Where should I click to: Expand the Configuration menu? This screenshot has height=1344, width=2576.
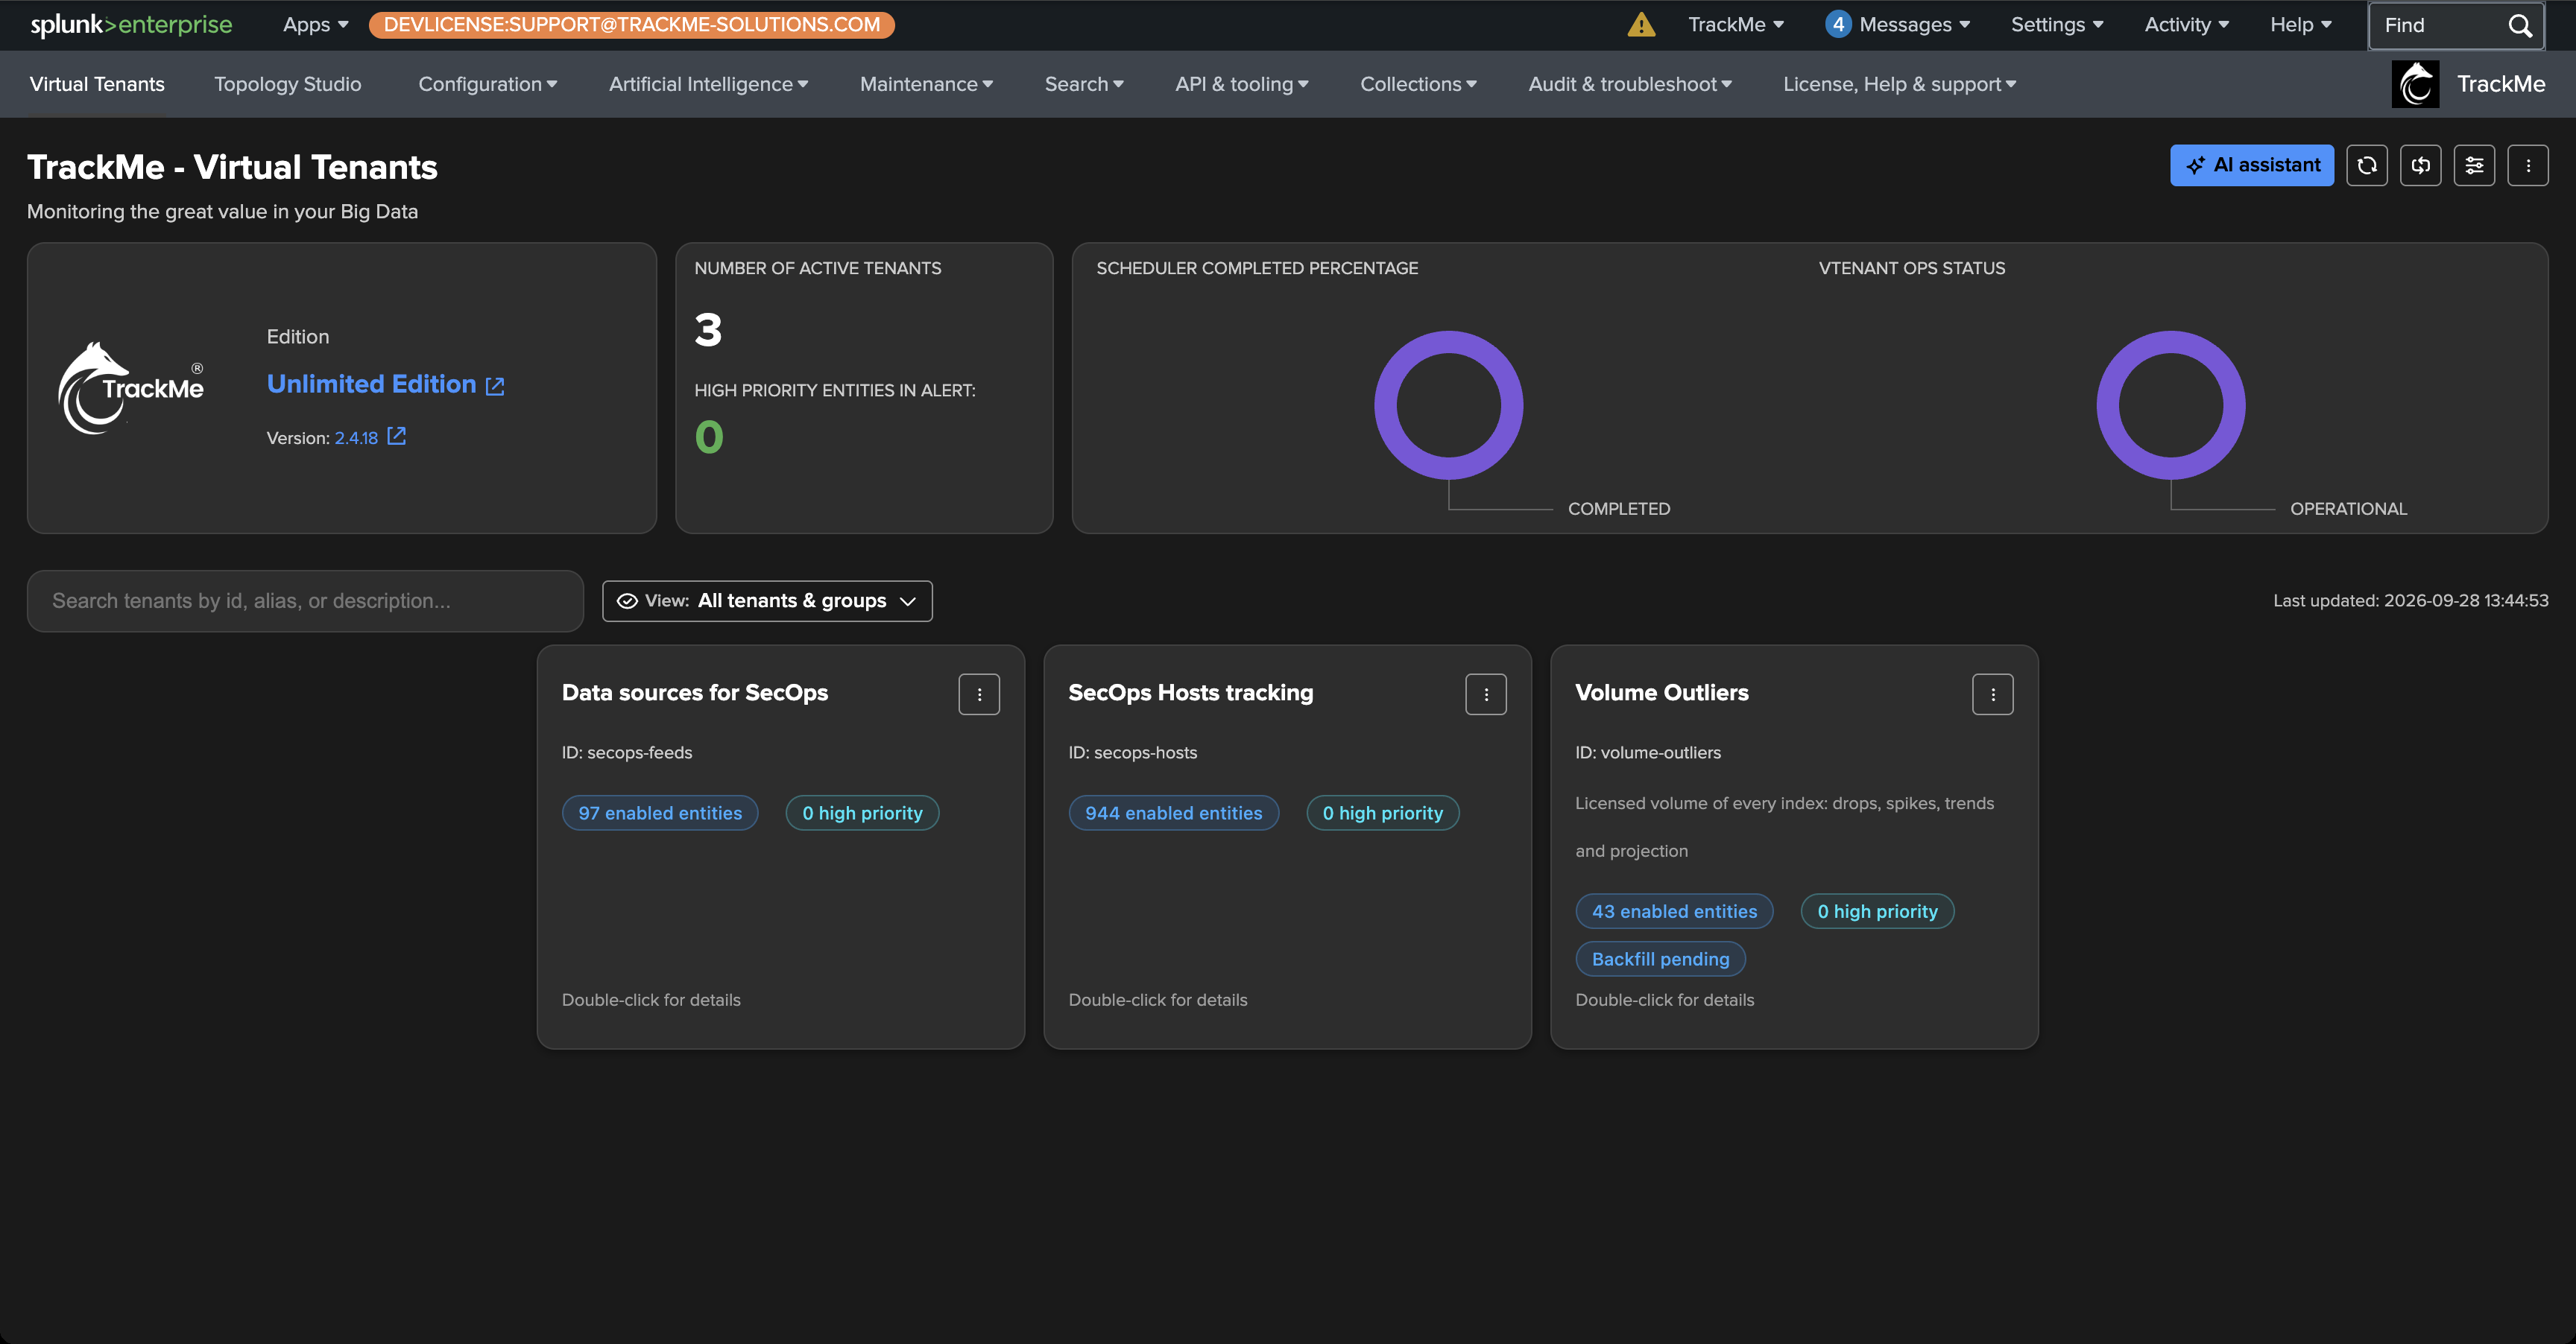click(487, 84)
